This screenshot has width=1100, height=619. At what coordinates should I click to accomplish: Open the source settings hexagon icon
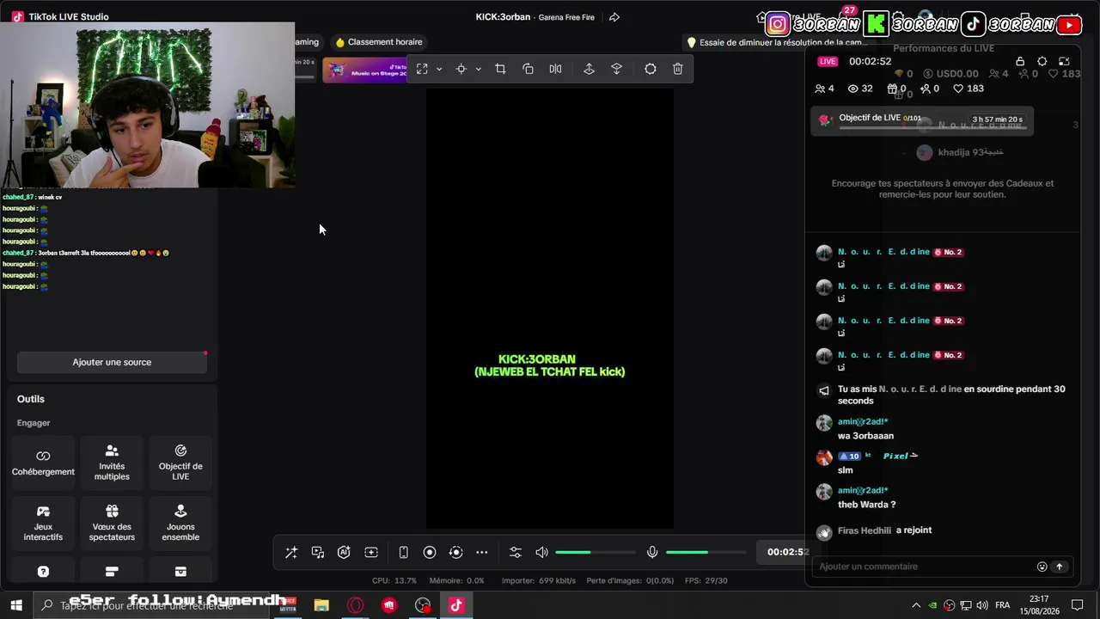[650, 69]
